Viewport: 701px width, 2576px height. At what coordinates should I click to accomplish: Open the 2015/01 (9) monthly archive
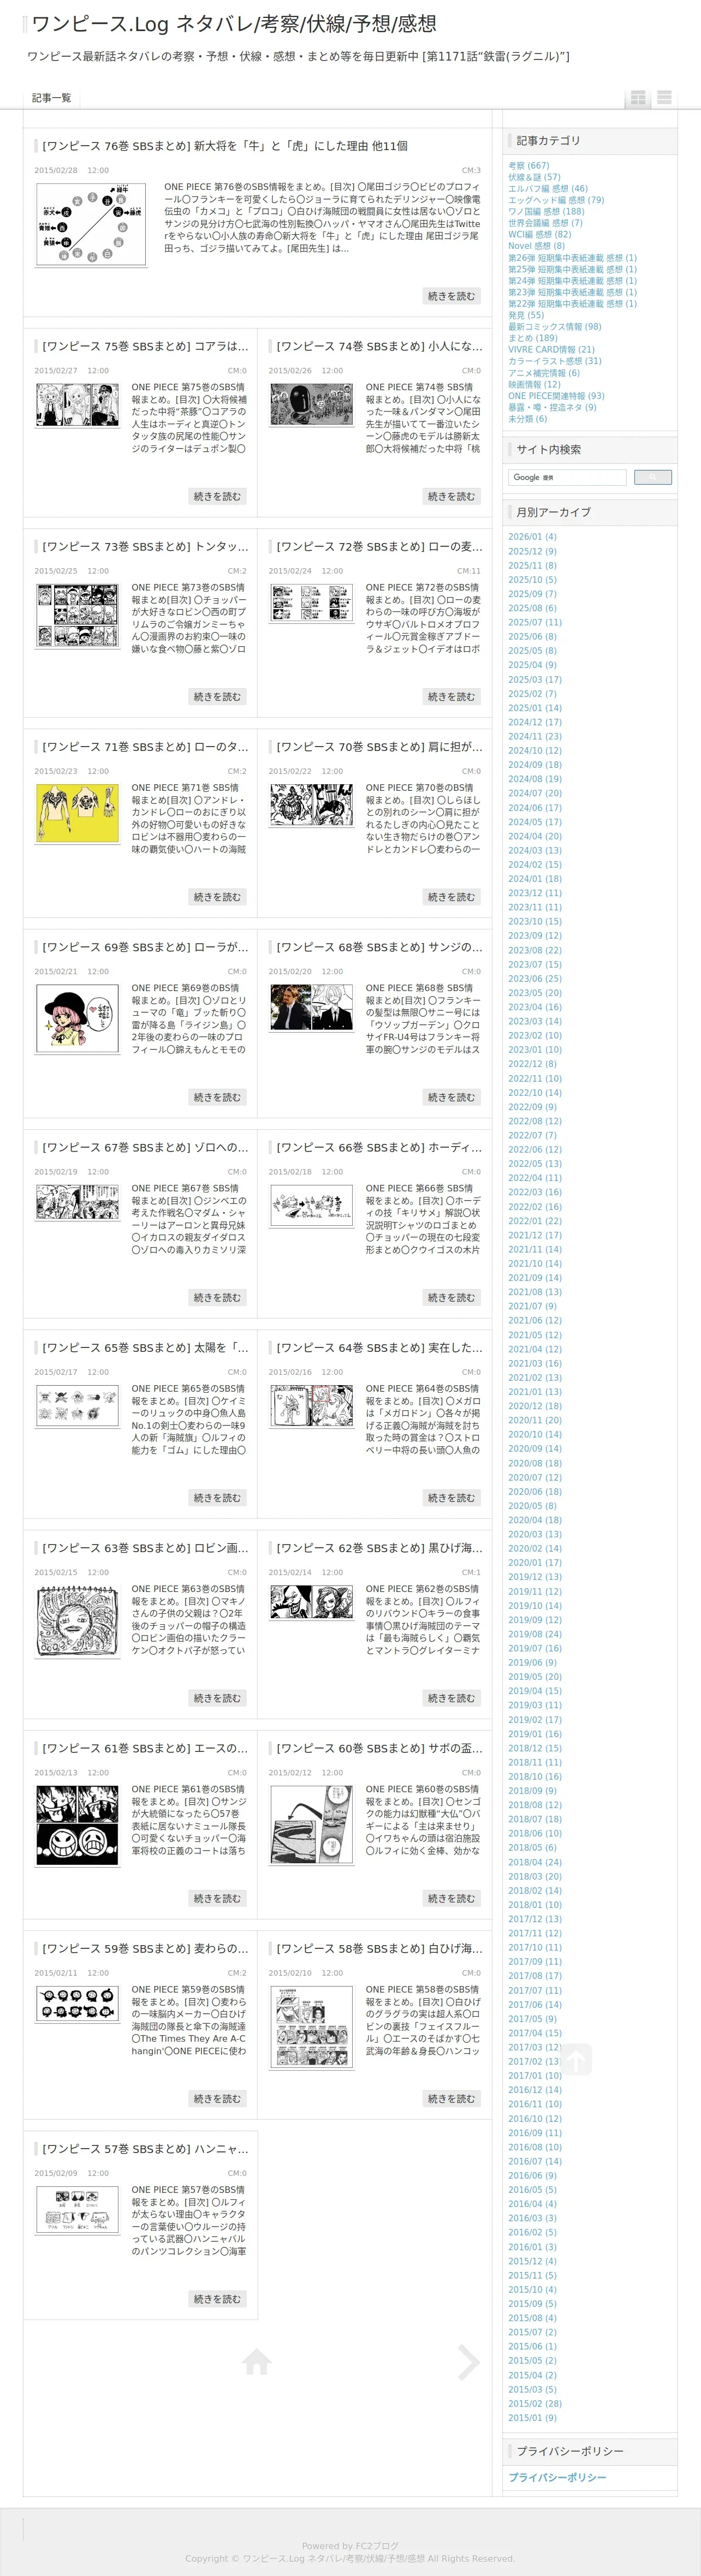pos(532,2418)
